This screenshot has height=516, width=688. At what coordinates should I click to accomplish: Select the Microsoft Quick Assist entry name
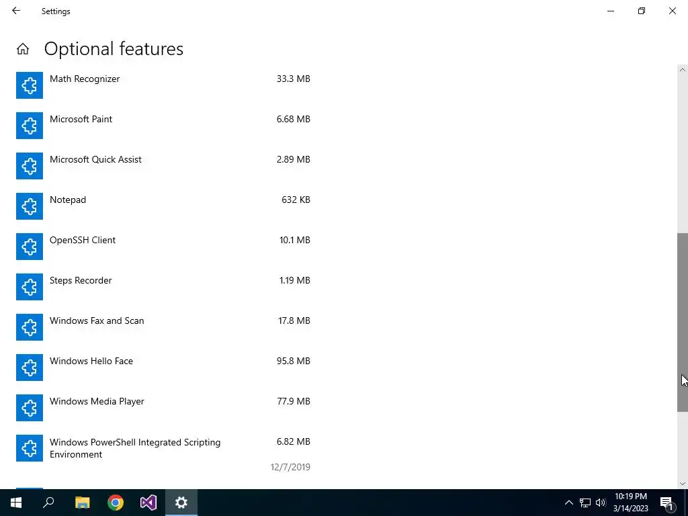[x=95, y=160]
